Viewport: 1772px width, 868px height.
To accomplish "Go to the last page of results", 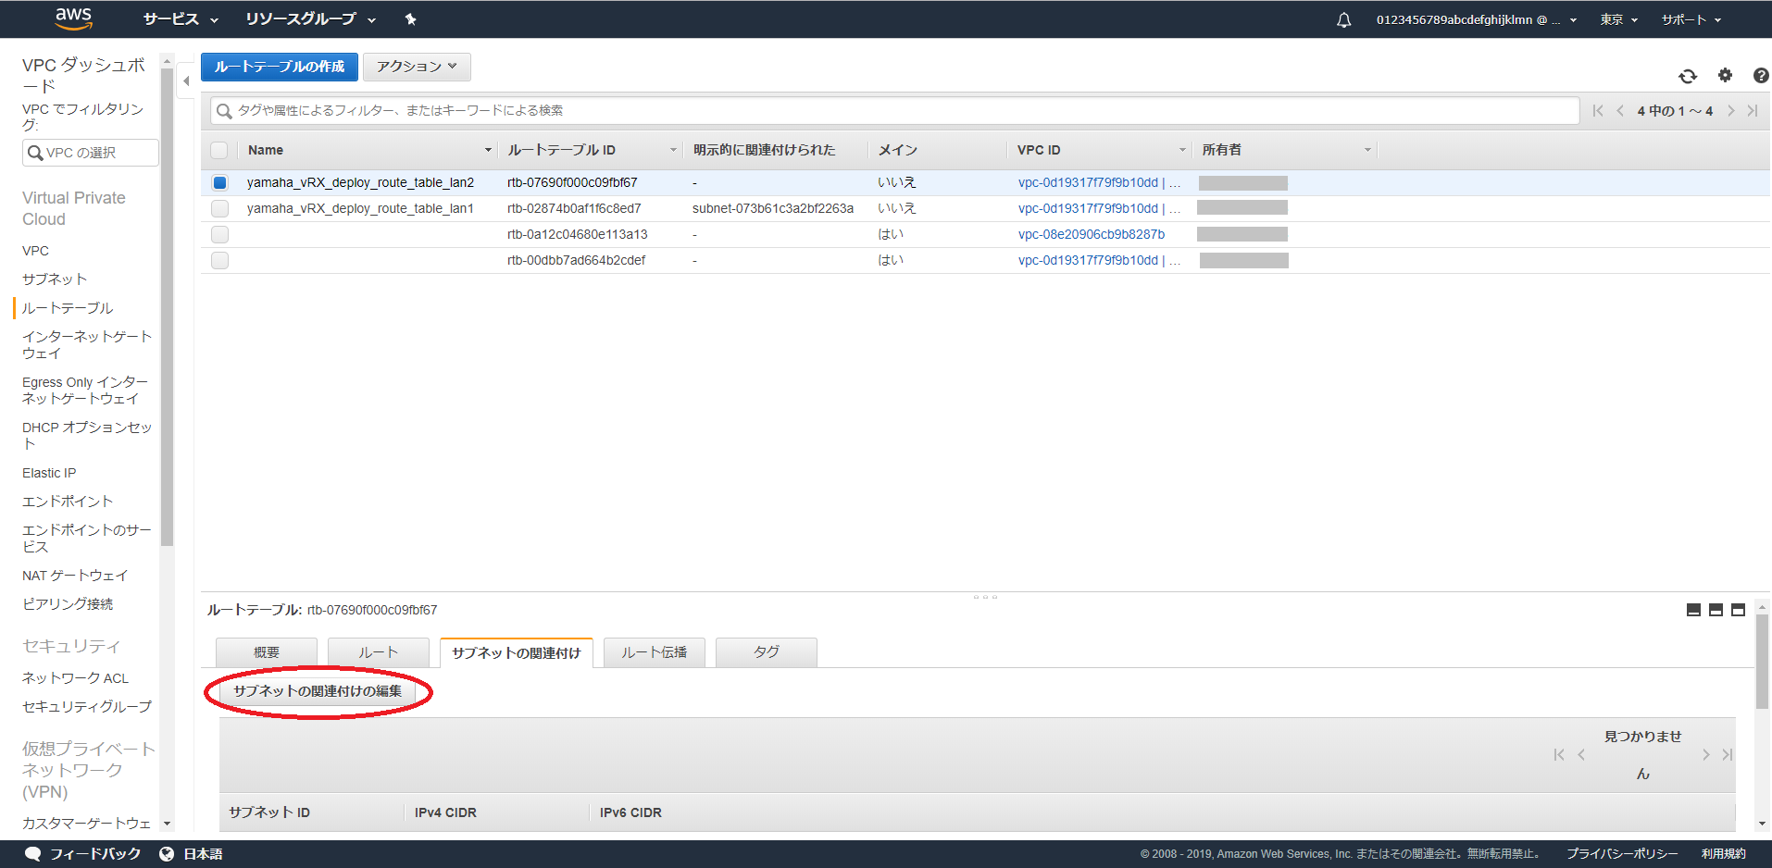I will tap(1752, 111).
